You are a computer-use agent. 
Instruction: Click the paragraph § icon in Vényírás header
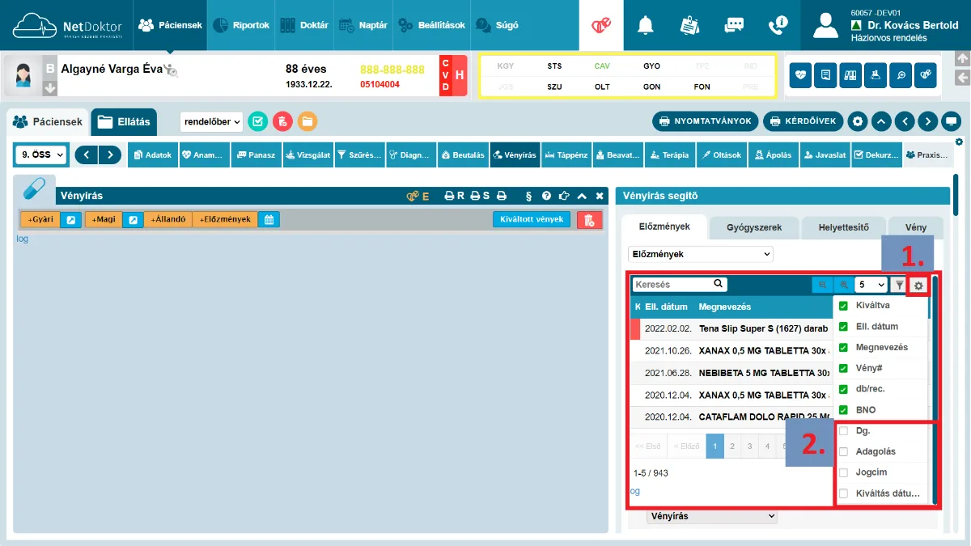528,196
